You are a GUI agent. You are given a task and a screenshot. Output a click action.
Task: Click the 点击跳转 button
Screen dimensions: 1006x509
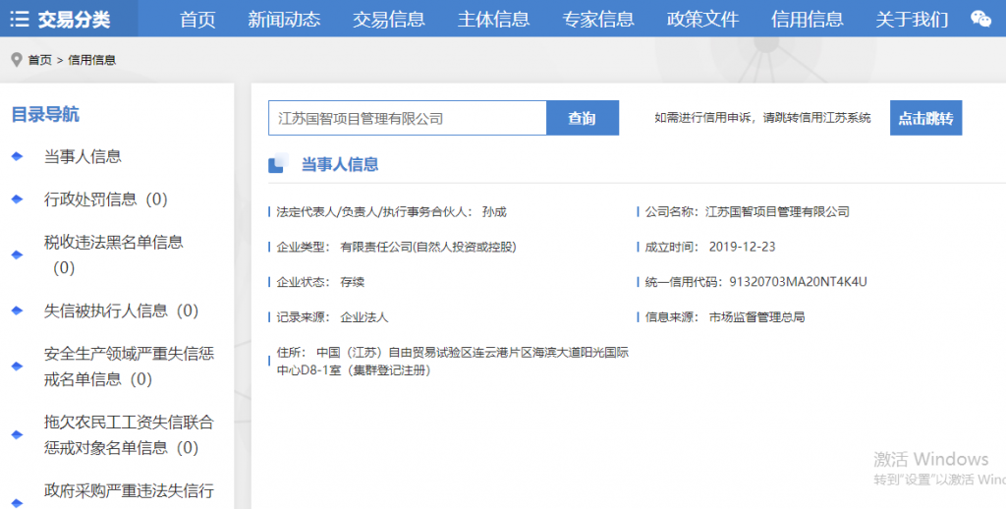pyautogui.click(x=925, y=118)
